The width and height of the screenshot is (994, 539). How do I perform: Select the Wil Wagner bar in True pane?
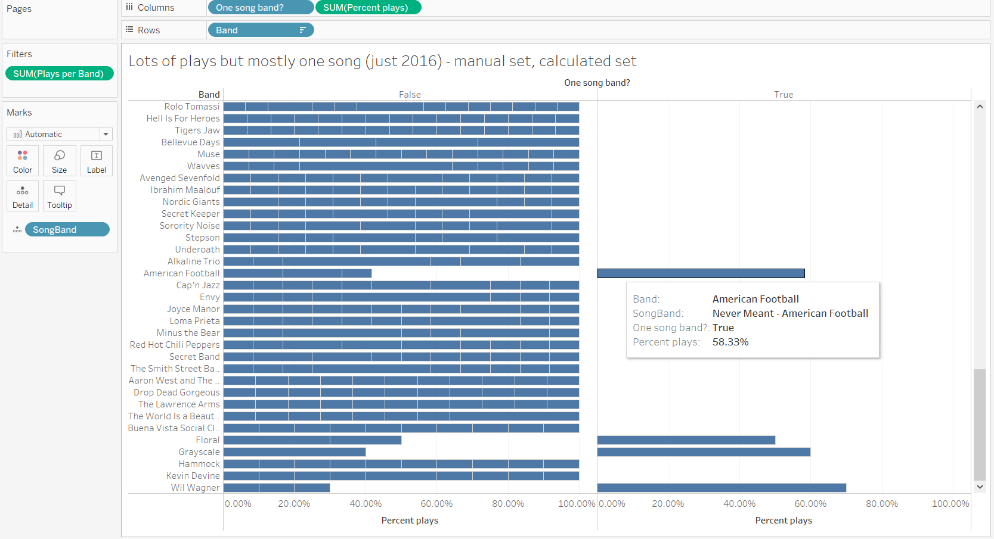tap(721, 488)
